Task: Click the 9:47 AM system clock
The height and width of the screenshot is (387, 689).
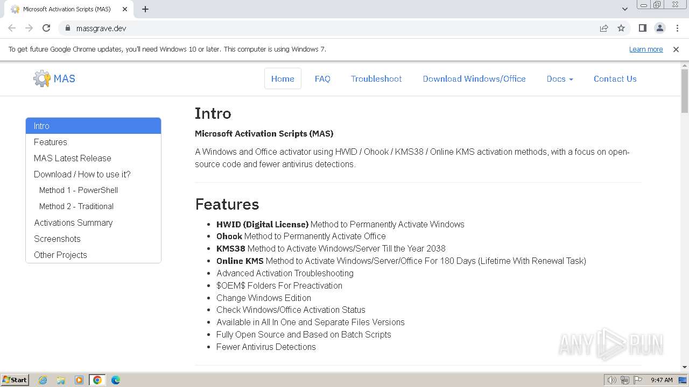Action: (x=662, y=380)
